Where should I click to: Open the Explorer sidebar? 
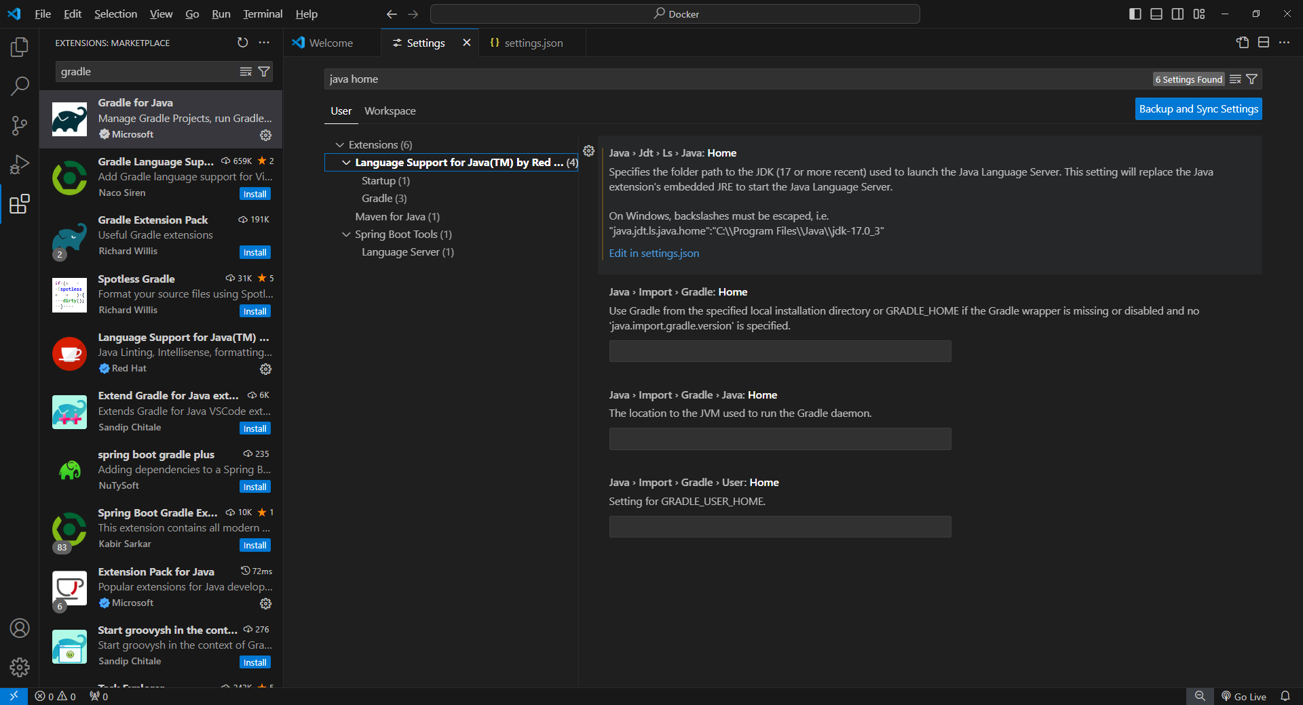20,46
